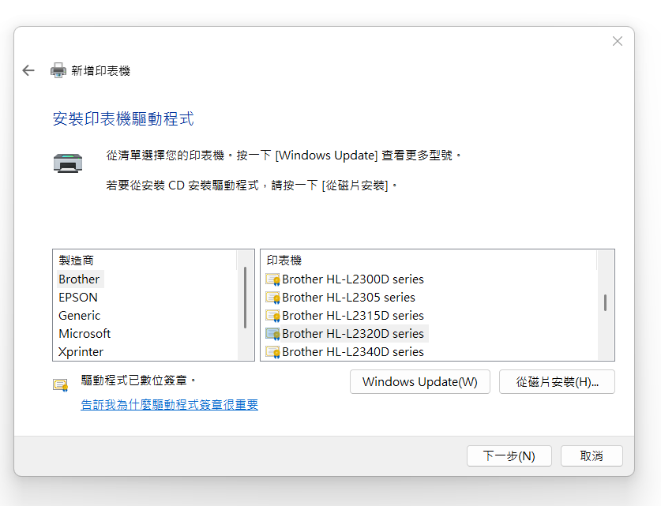
Task: Click the digital signature certificate icon
Action: click(61, 385)
